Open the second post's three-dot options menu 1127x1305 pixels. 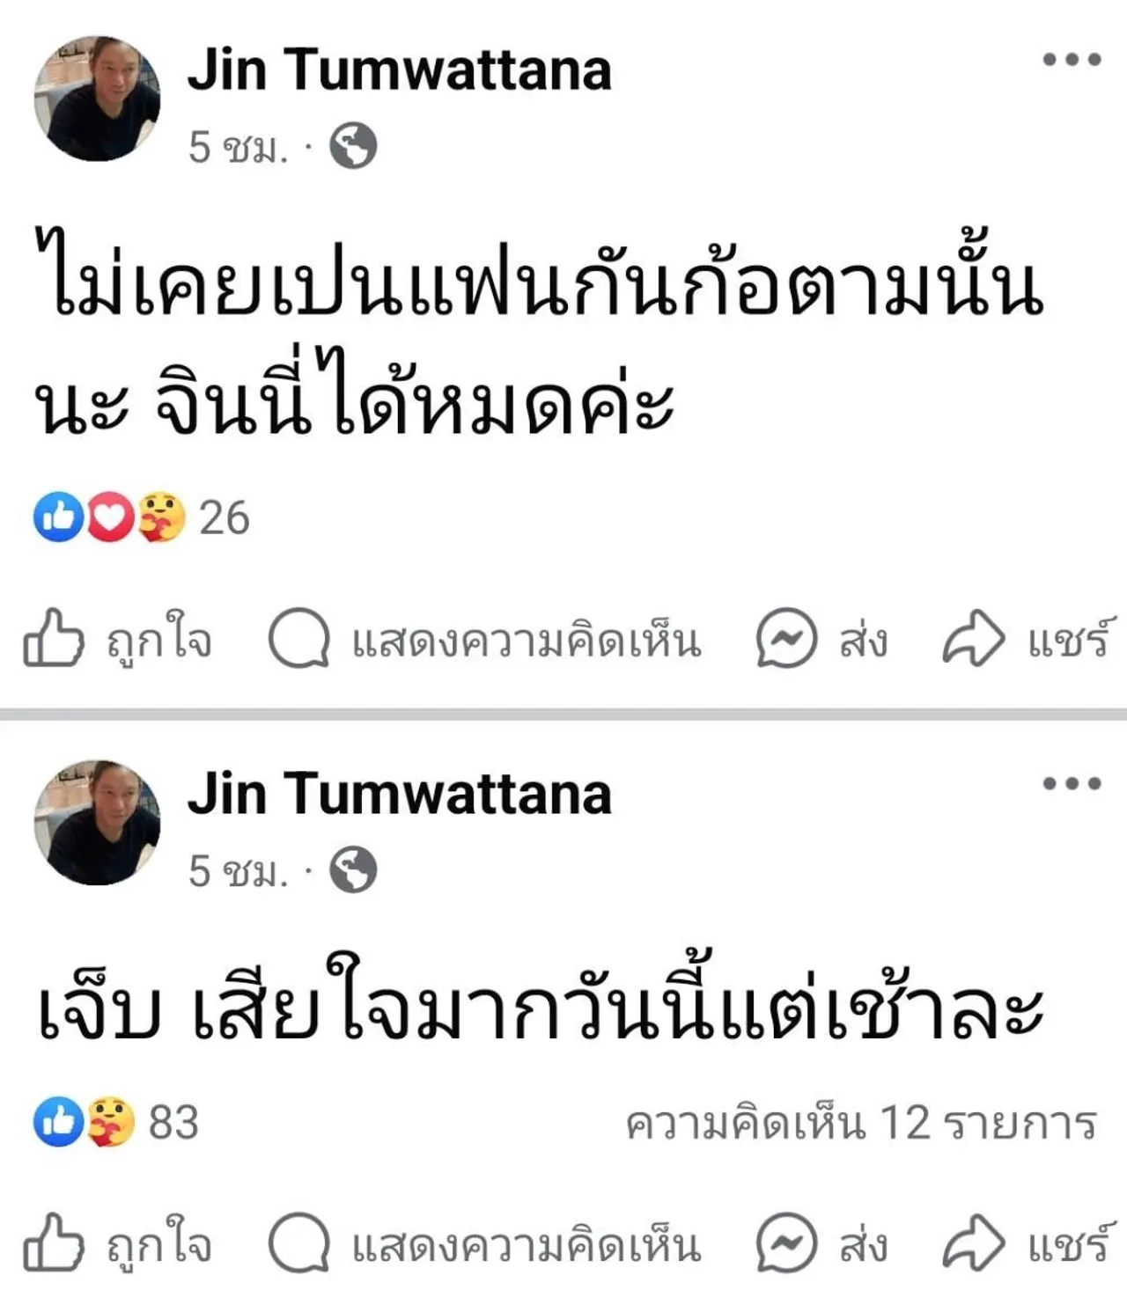[x=1072, y=783]
